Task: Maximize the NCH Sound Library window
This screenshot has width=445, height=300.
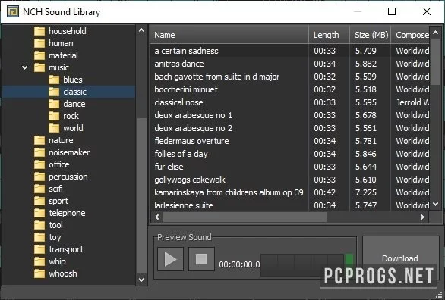Action: 392,11
